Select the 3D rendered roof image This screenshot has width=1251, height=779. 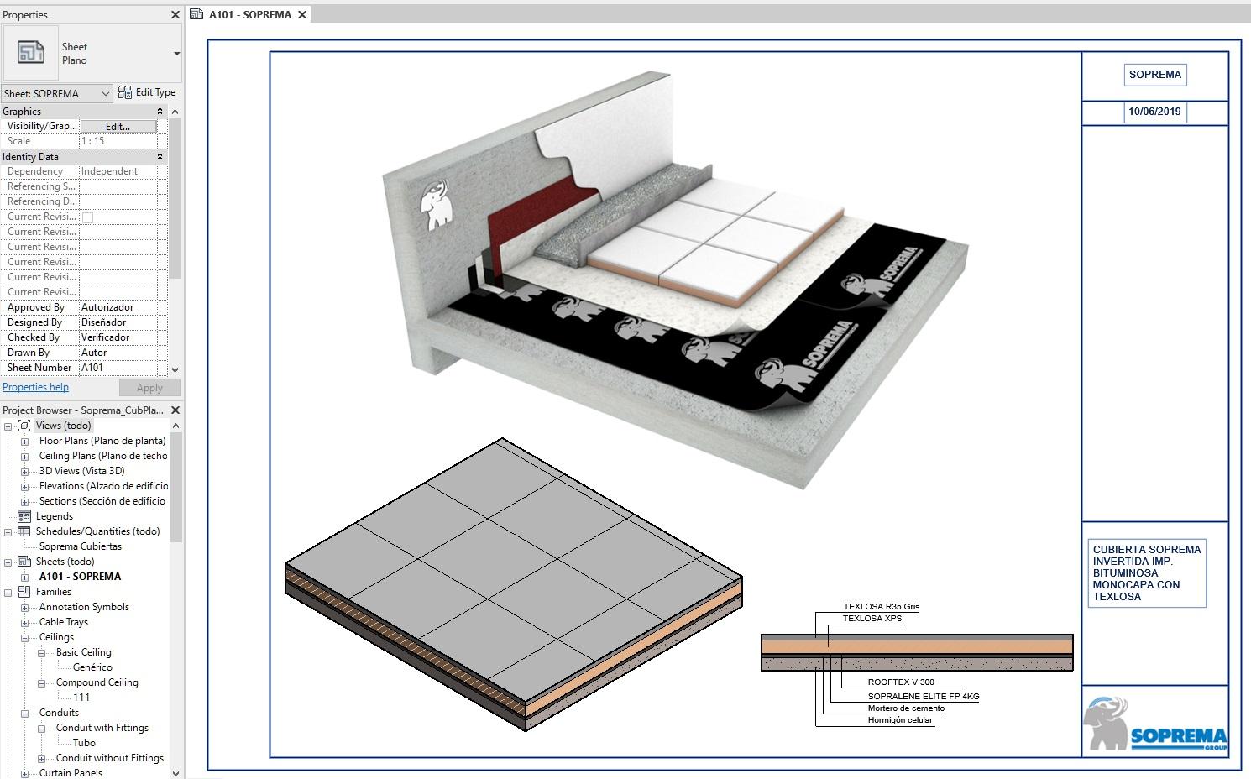point(676,280)
